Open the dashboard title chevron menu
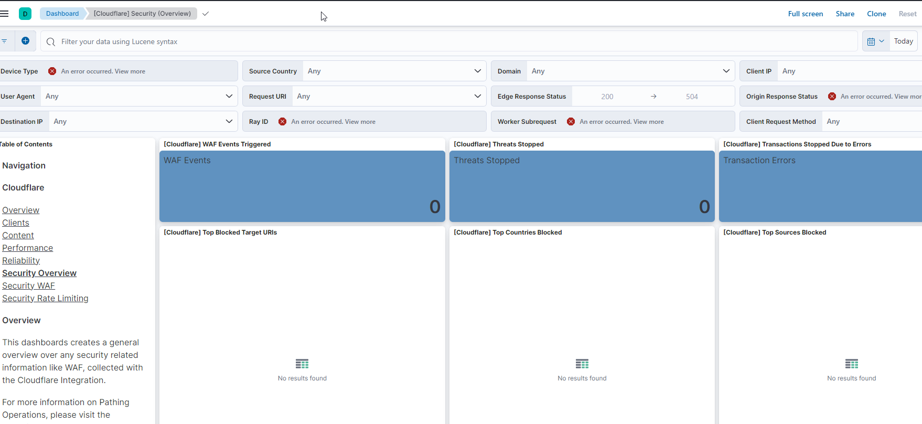The width and height of the screenshot is (922, 424). click(206, 14)
